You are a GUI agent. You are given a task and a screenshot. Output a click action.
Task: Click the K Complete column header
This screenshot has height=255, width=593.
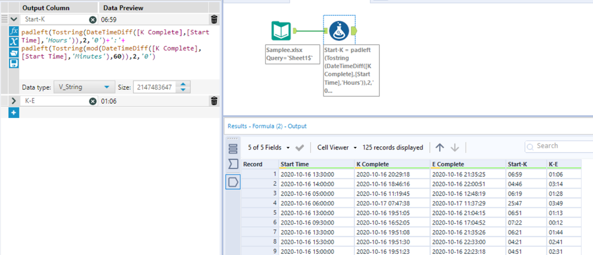tap(392, 164)
